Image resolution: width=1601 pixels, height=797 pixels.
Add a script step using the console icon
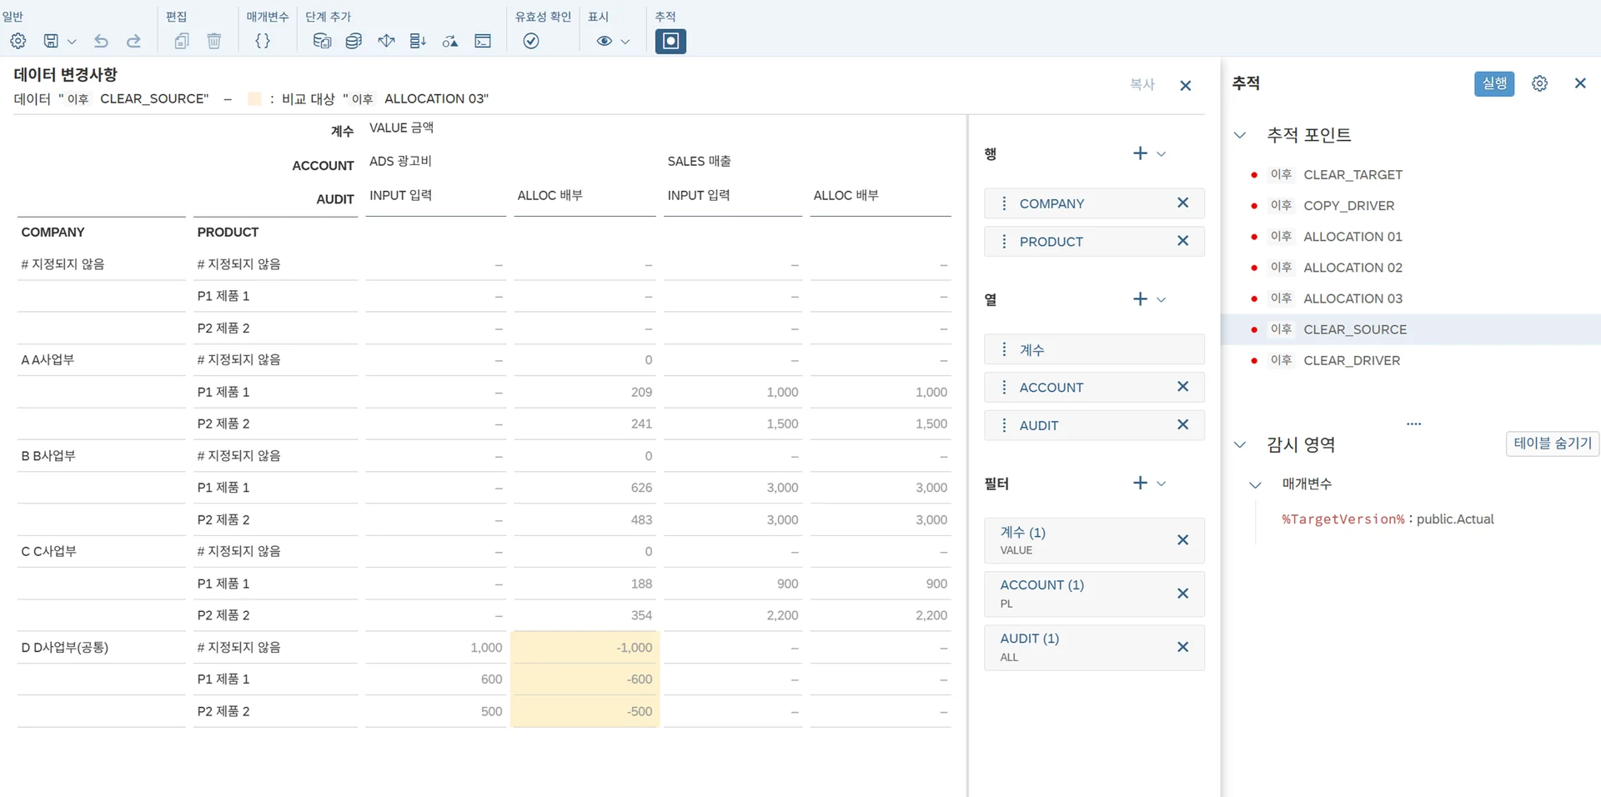[x=483, y=41]
